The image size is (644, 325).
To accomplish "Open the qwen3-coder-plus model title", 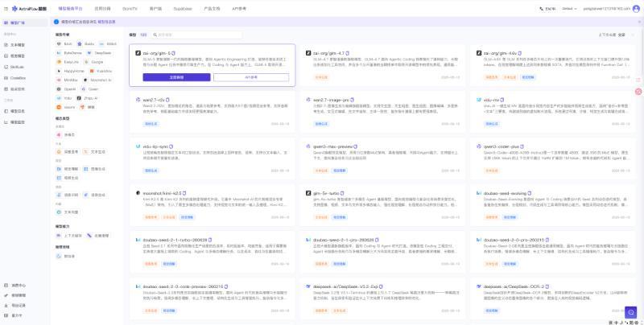I will pyautogui.click(x=501, y=146).
